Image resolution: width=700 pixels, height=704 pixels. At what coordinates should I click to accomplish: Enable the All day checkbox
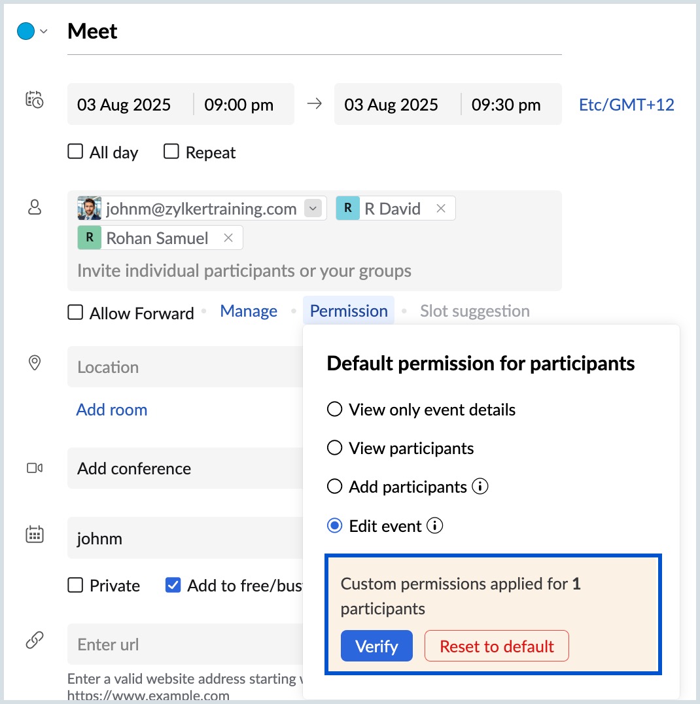[75, 151]
